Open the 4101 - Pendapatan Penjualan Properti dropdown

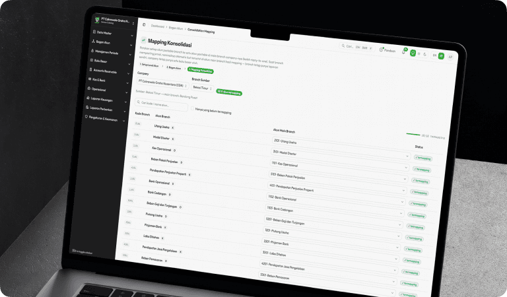pos(335,194)
